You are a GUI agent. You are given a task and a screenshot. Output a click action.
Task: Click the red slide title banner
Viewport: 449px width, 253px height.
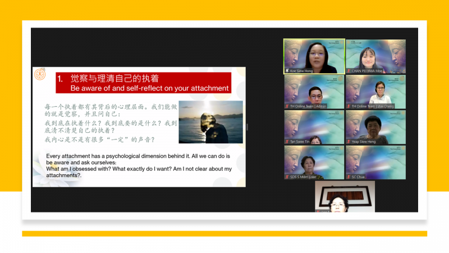[x=143, y=83]
